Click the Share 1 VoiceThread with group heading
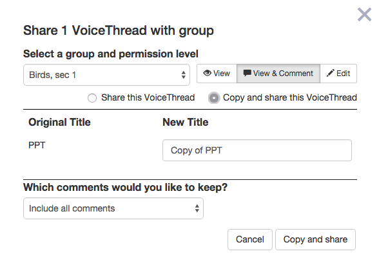 (x=119, y=31)
